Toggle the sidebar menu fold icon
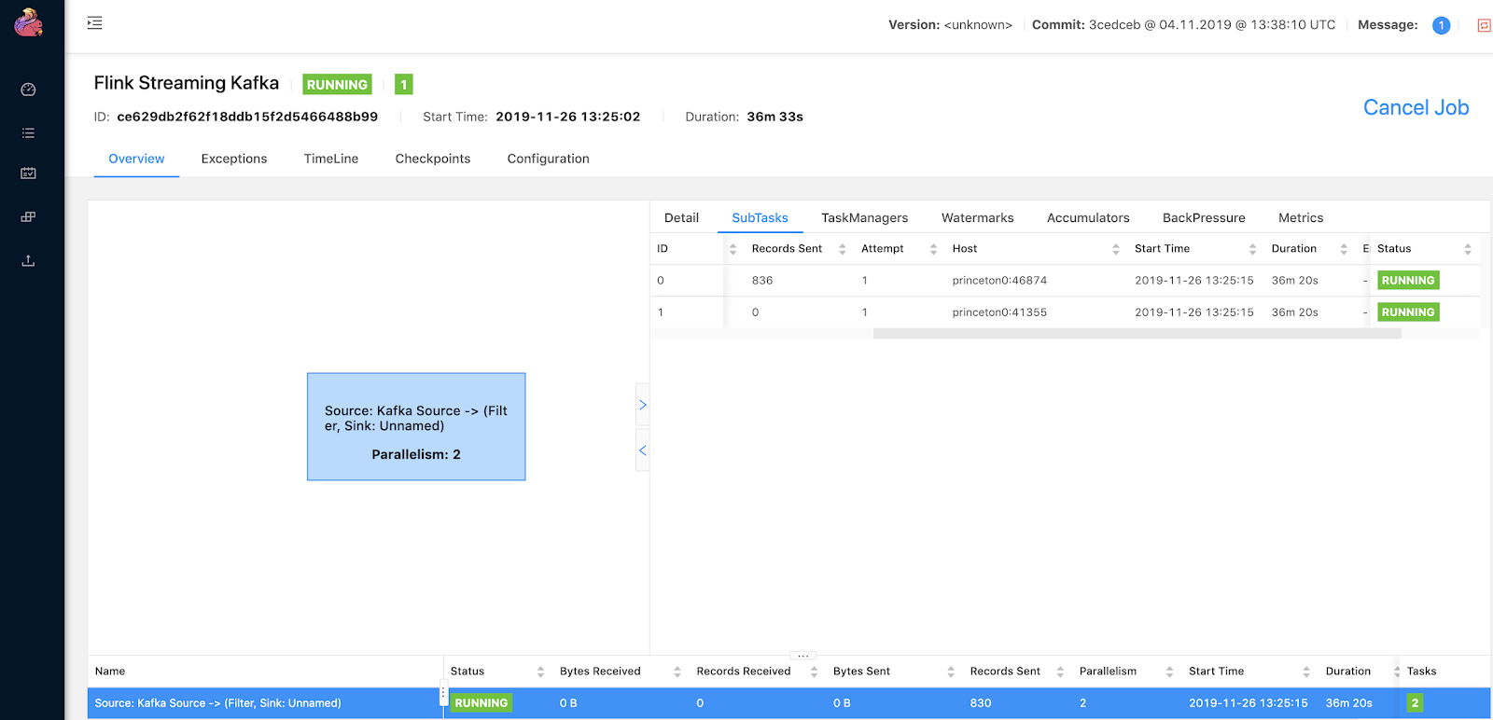Screen dimensions: 1493x720 point(94,23)
